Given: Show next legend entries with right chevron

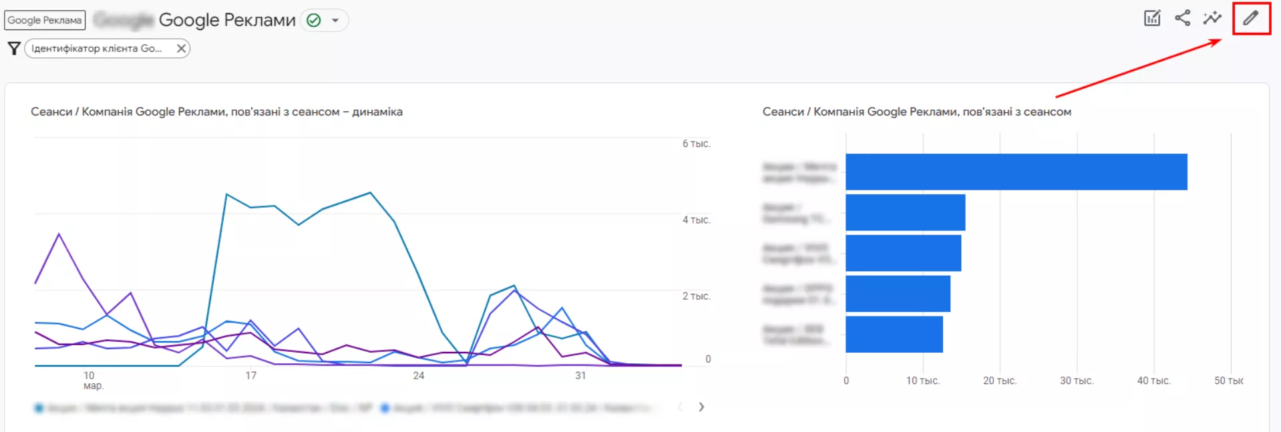Looking at the screenshot, I should tap(701, 407).
